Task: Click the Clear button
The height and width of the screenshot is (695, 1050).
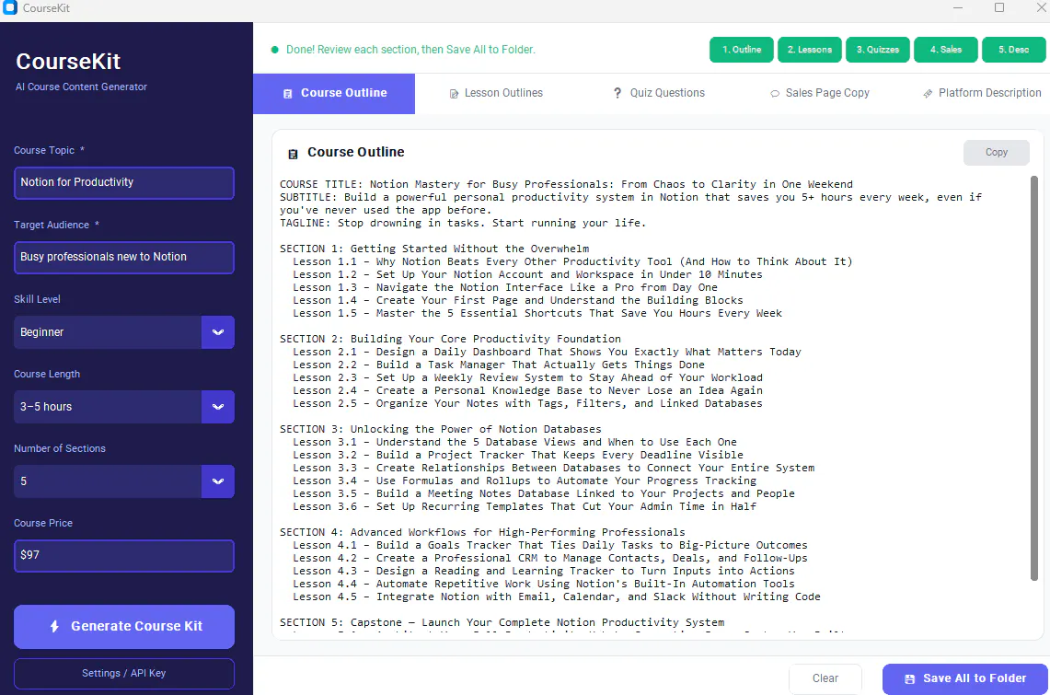Action: click(x=825, y=678)
